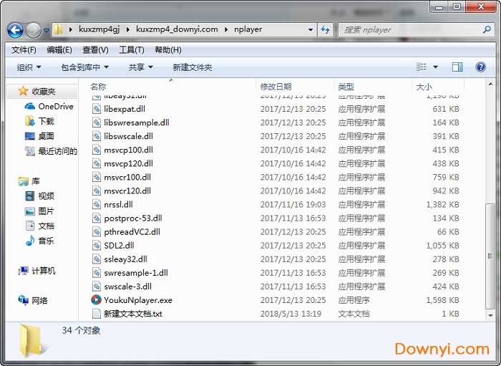Select the 新建文本文档.txt file icon
This screenshot has height=366, width=501.
97,314
